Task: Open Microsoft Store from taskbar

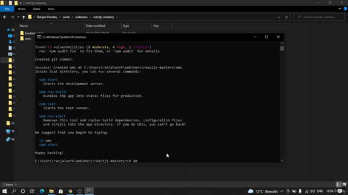Action: coord(61,191)
